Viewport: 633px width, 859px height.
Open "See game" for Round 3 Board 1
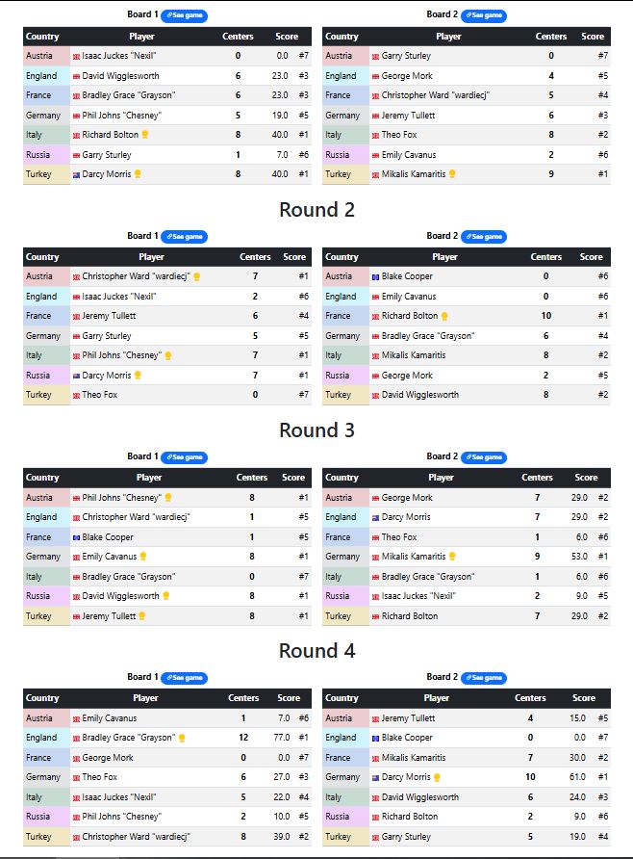point(184,457)
